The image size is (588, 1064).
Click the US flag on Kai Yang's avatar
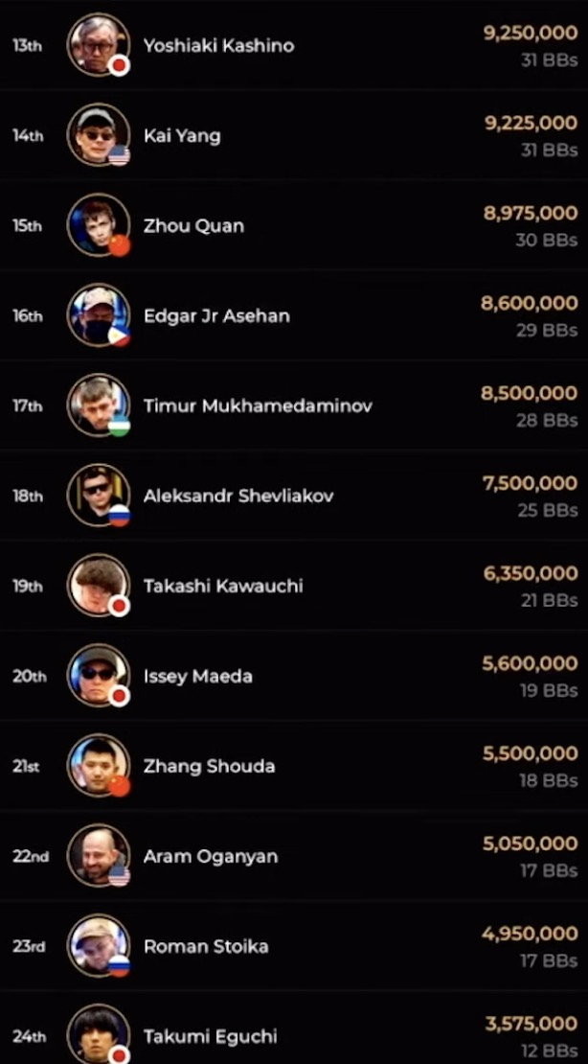point(119,155)
